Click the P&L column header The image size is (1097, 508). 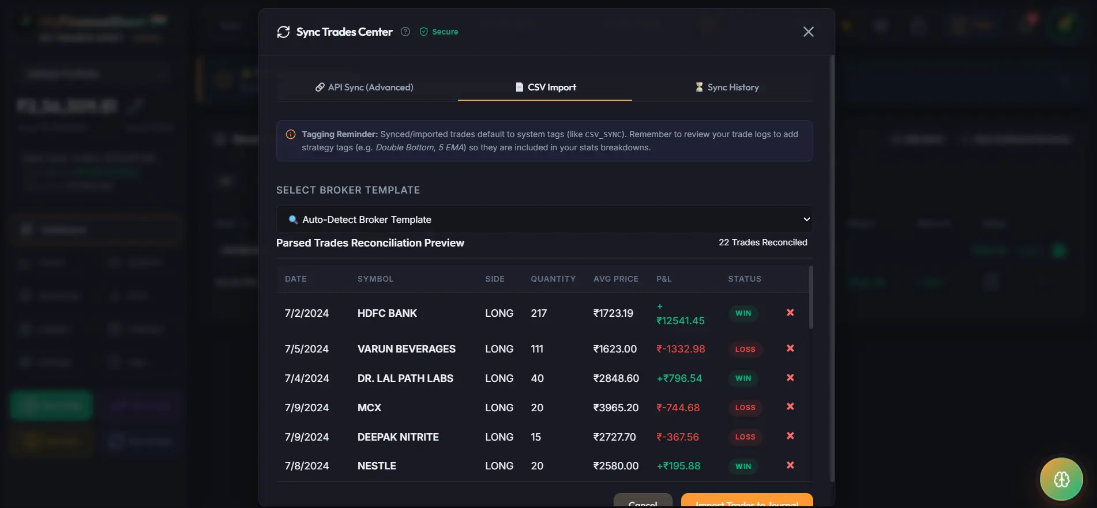[x=664, y=279]
